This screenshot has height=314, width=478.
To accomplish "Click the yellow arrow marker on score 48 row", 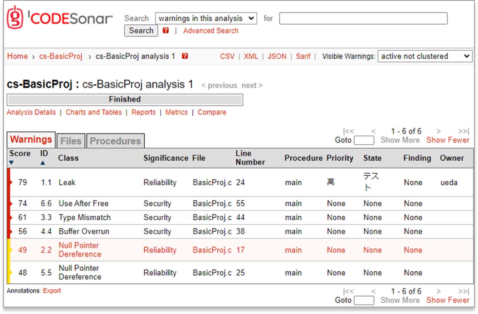I will pyautogui.click(x=10, y=272).
